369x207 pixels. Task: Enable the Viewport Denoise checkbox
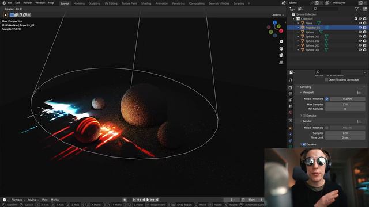(x=304, y=116)
